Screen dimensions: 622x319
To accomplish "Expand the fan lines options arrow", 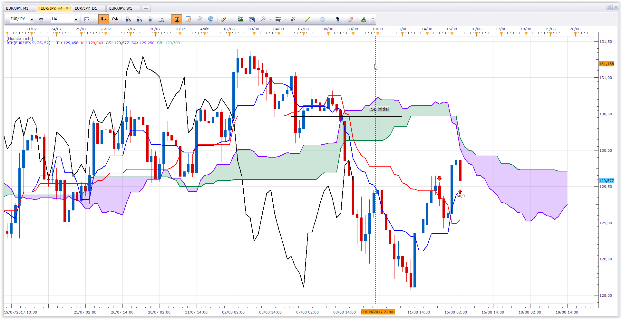I will 300,19.
